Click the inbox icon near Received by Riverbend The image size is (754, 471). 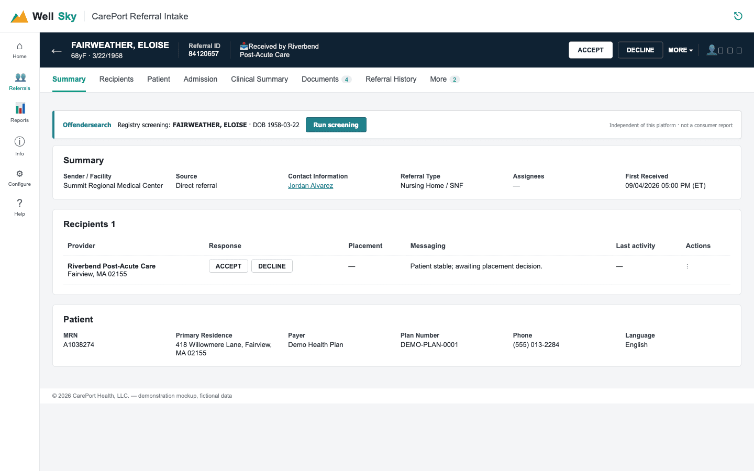(244, 46)
